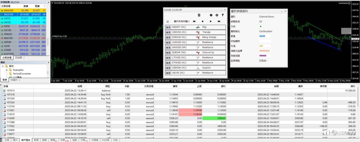Open the 市場 tab in terminal

64,140
